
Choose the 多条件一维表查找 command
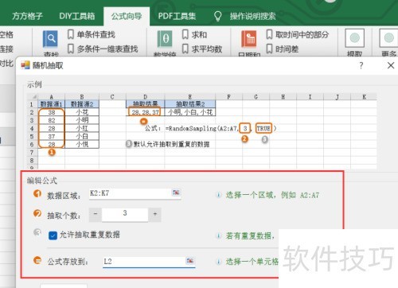coord(103,49)
